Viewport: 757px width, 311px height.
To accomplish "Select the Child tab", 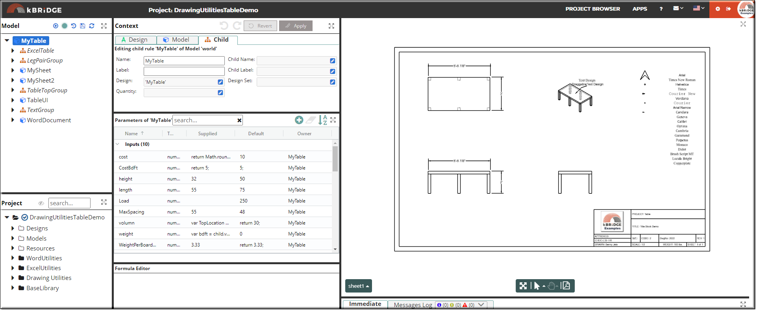I will click(218, 40).
